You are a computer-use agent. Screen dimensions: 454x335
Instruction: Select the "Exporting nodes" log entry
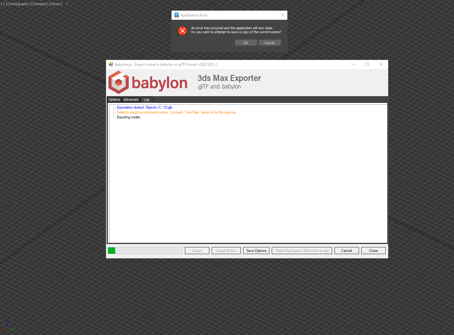129,117
